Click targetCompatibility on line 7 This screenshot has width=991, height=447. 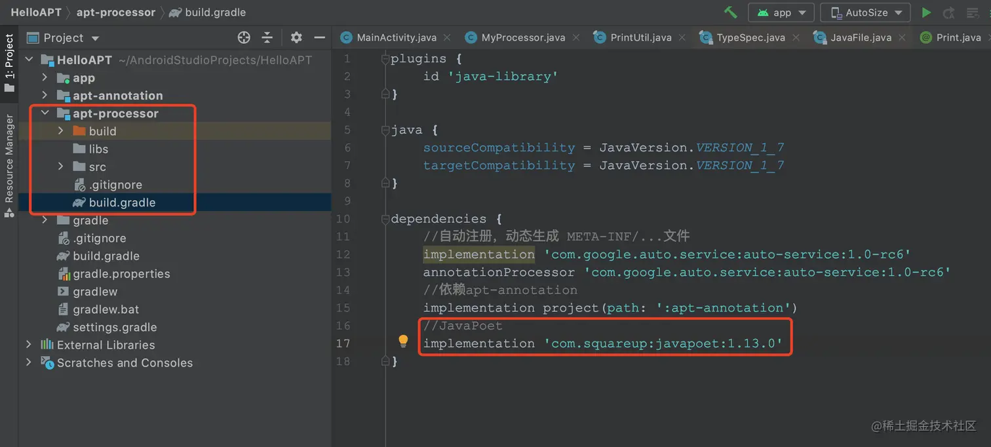point(499,165)
